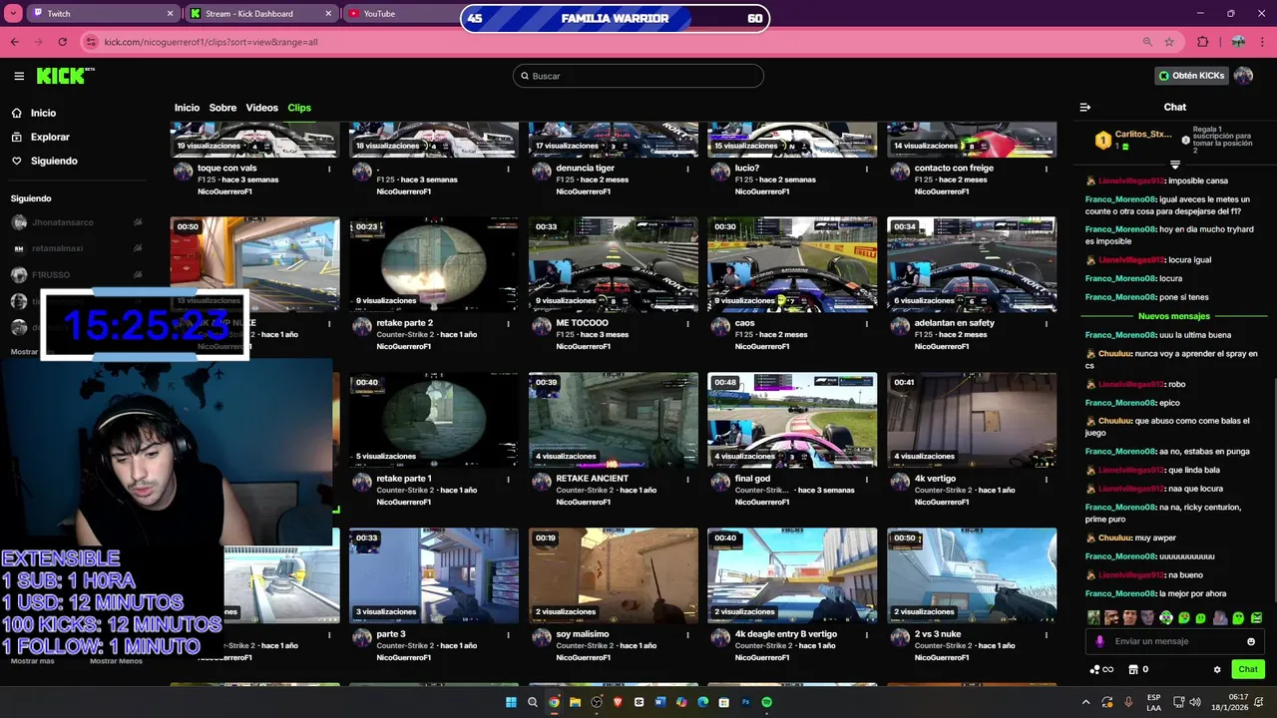Open File Explorer from the taskbar
Screen dimensions: 1277x718
click(x=575, y=702)
